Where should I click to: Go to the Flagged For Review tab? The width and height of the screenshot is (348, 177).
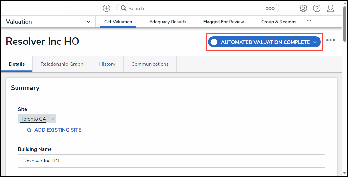223,22
